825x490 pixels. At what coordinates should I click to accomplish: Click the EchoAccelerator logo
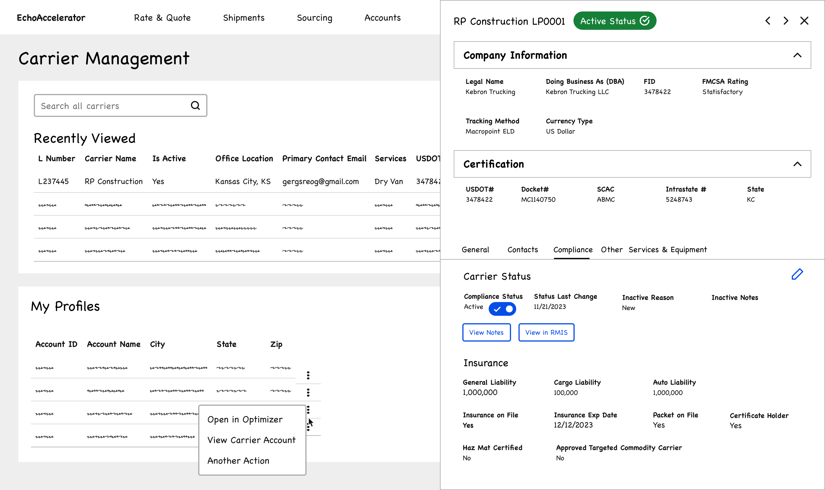click(x=51, y=17)
